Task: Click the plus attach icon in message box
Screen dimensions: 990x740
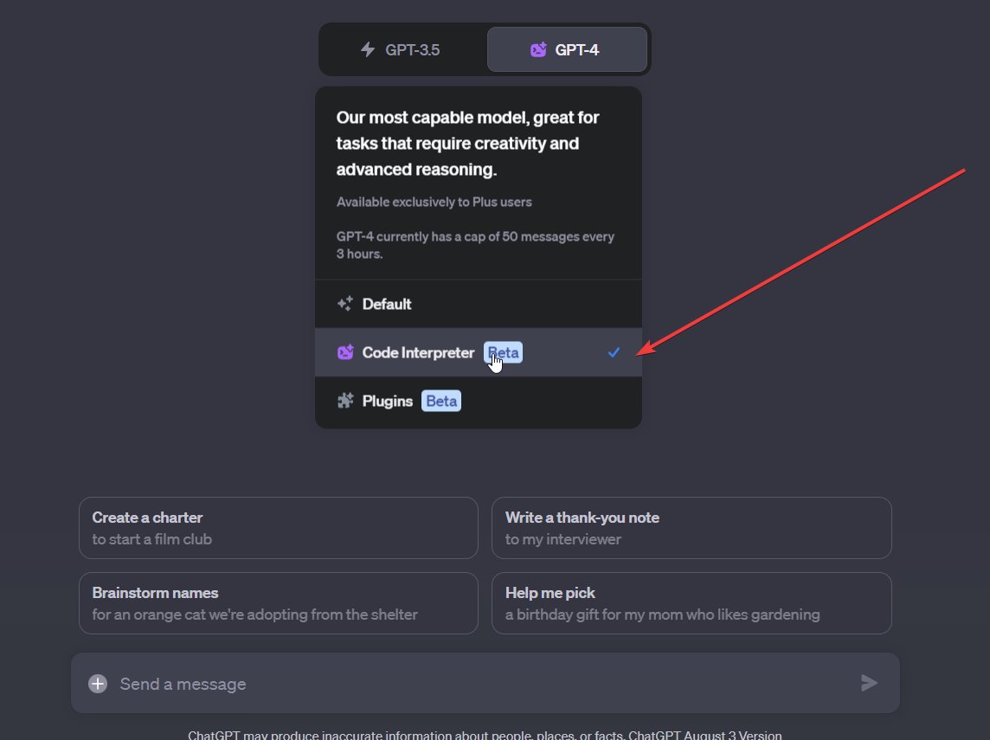Action: pos(98,684)
